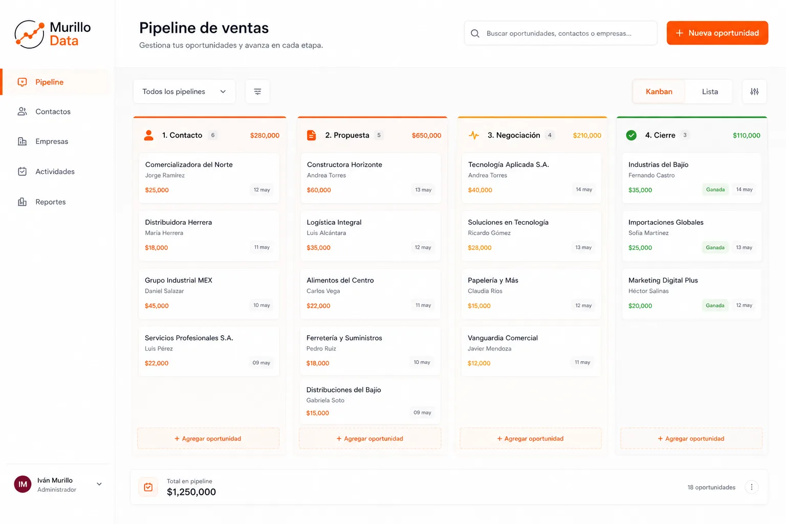The image size is (786, 524).
Task: Open the Logística Integral card
Action: point(370,235)
